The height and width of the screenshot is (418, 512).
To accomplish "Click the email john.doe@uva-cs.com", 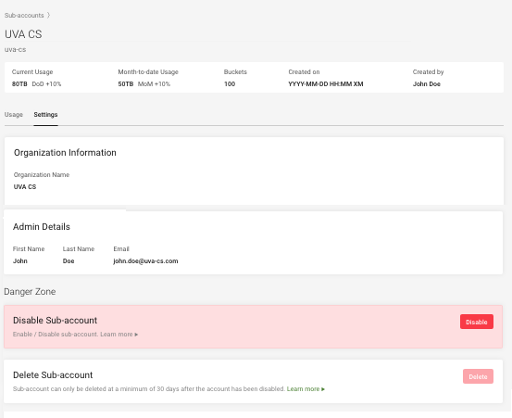I will [145, 261].
